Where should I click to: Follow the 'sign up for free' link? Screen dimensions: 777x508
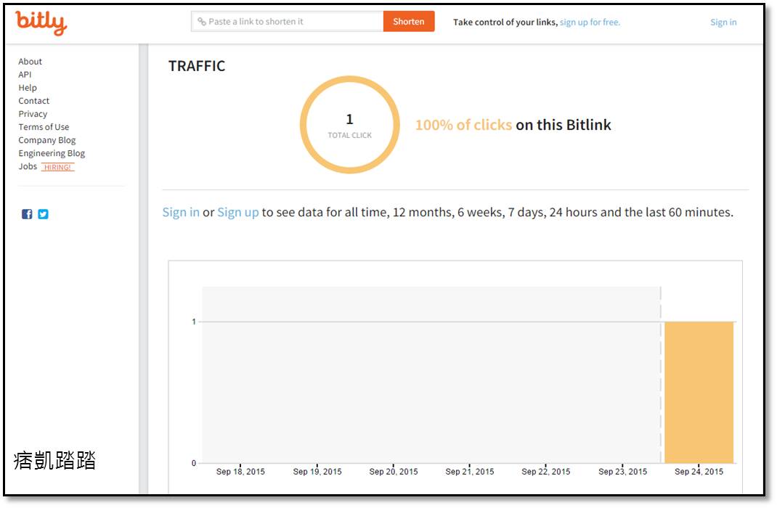coord(590,22)
